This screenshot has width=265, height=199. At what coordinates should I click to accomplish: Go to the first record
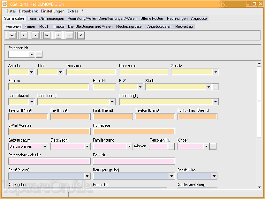(x=12, y=35)
